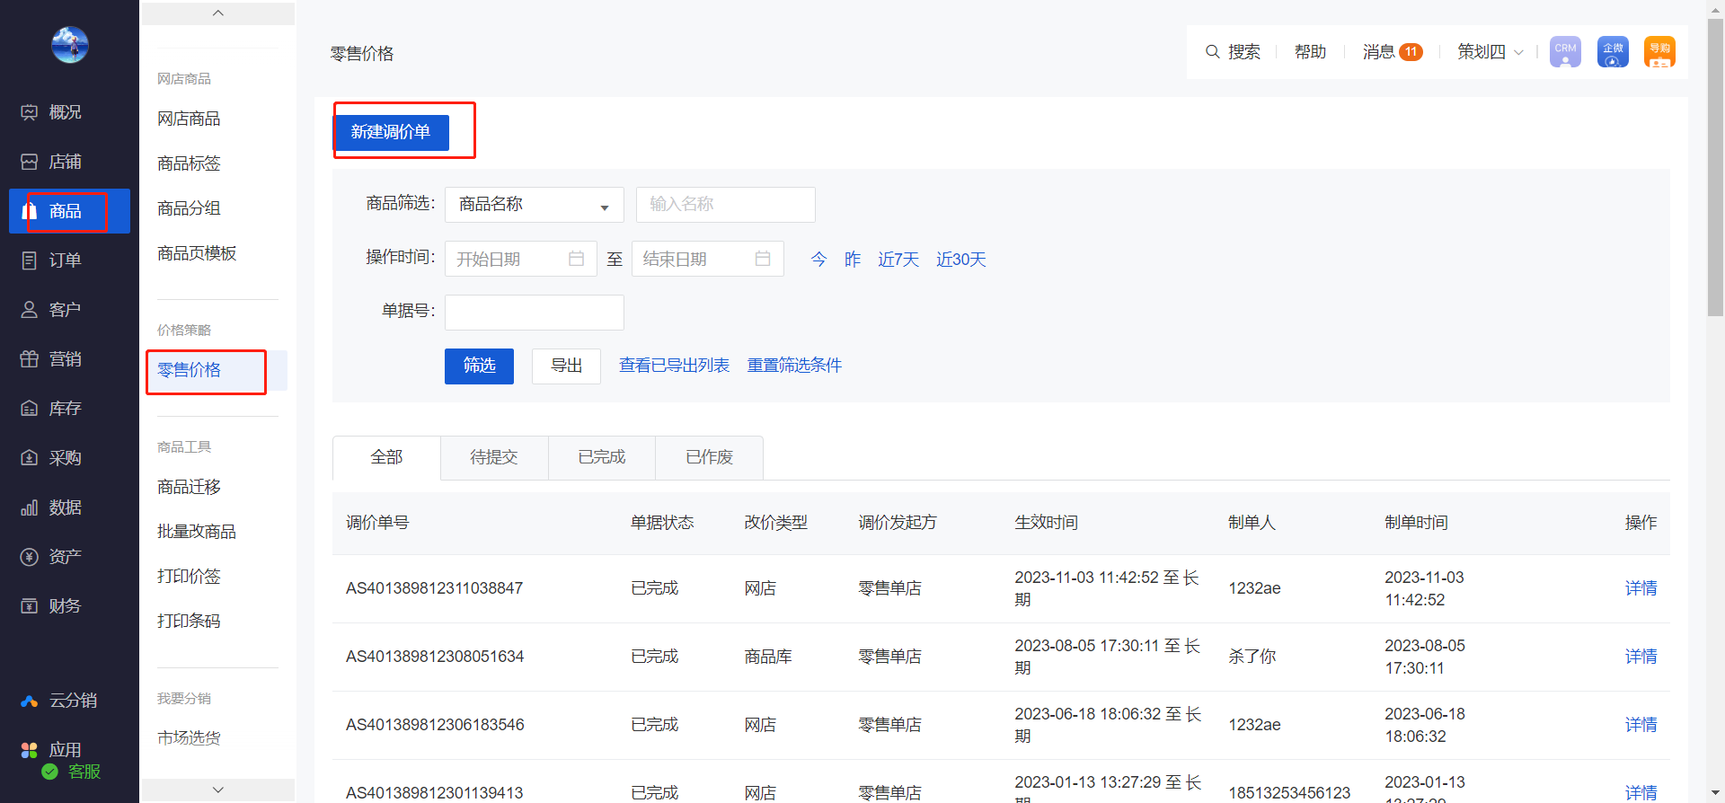Click the 输入名称 input field

(726, 205)
